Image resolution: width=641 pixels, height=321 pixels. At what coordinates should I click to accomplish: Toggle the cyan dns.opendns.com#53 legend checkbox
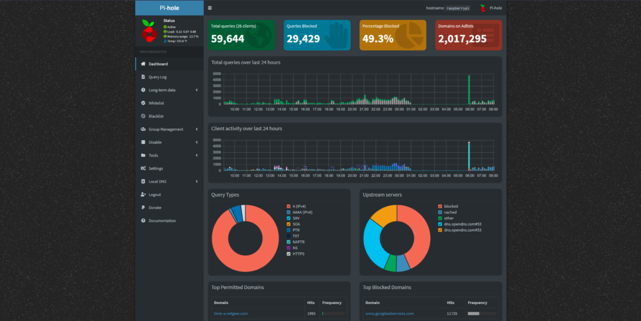(x=440, y=224)
